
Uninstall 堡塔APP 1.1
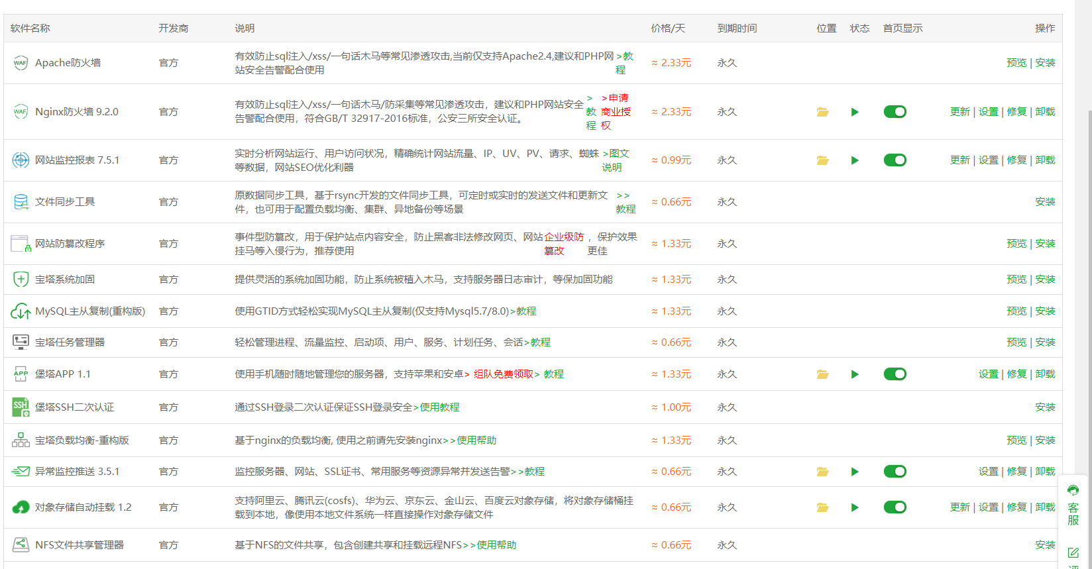(x=1045, y=374)
